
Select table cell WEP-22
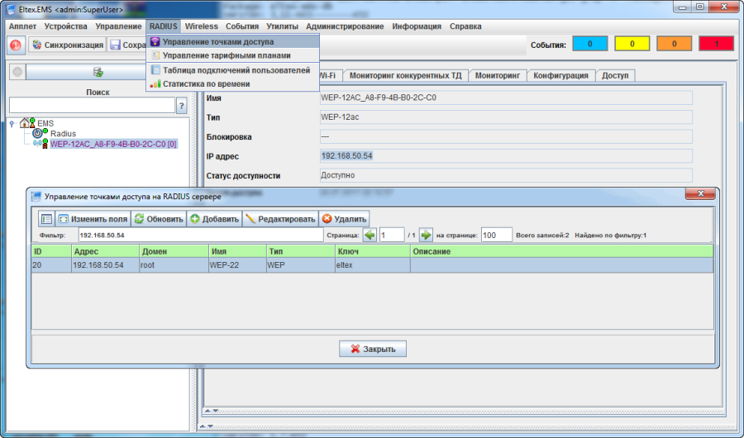coord(237,265)
